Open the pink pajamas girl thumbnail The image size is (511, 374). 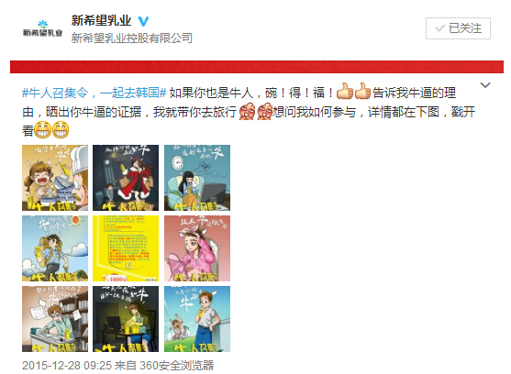point(197,248)
